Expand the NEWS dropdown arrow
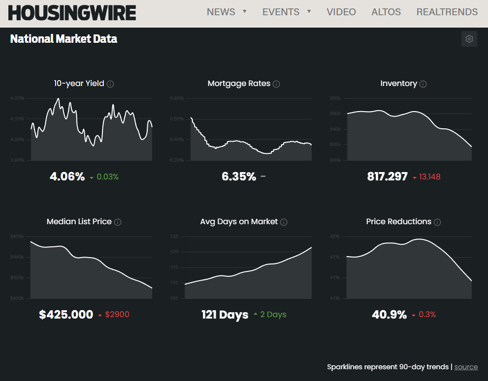 245,11
